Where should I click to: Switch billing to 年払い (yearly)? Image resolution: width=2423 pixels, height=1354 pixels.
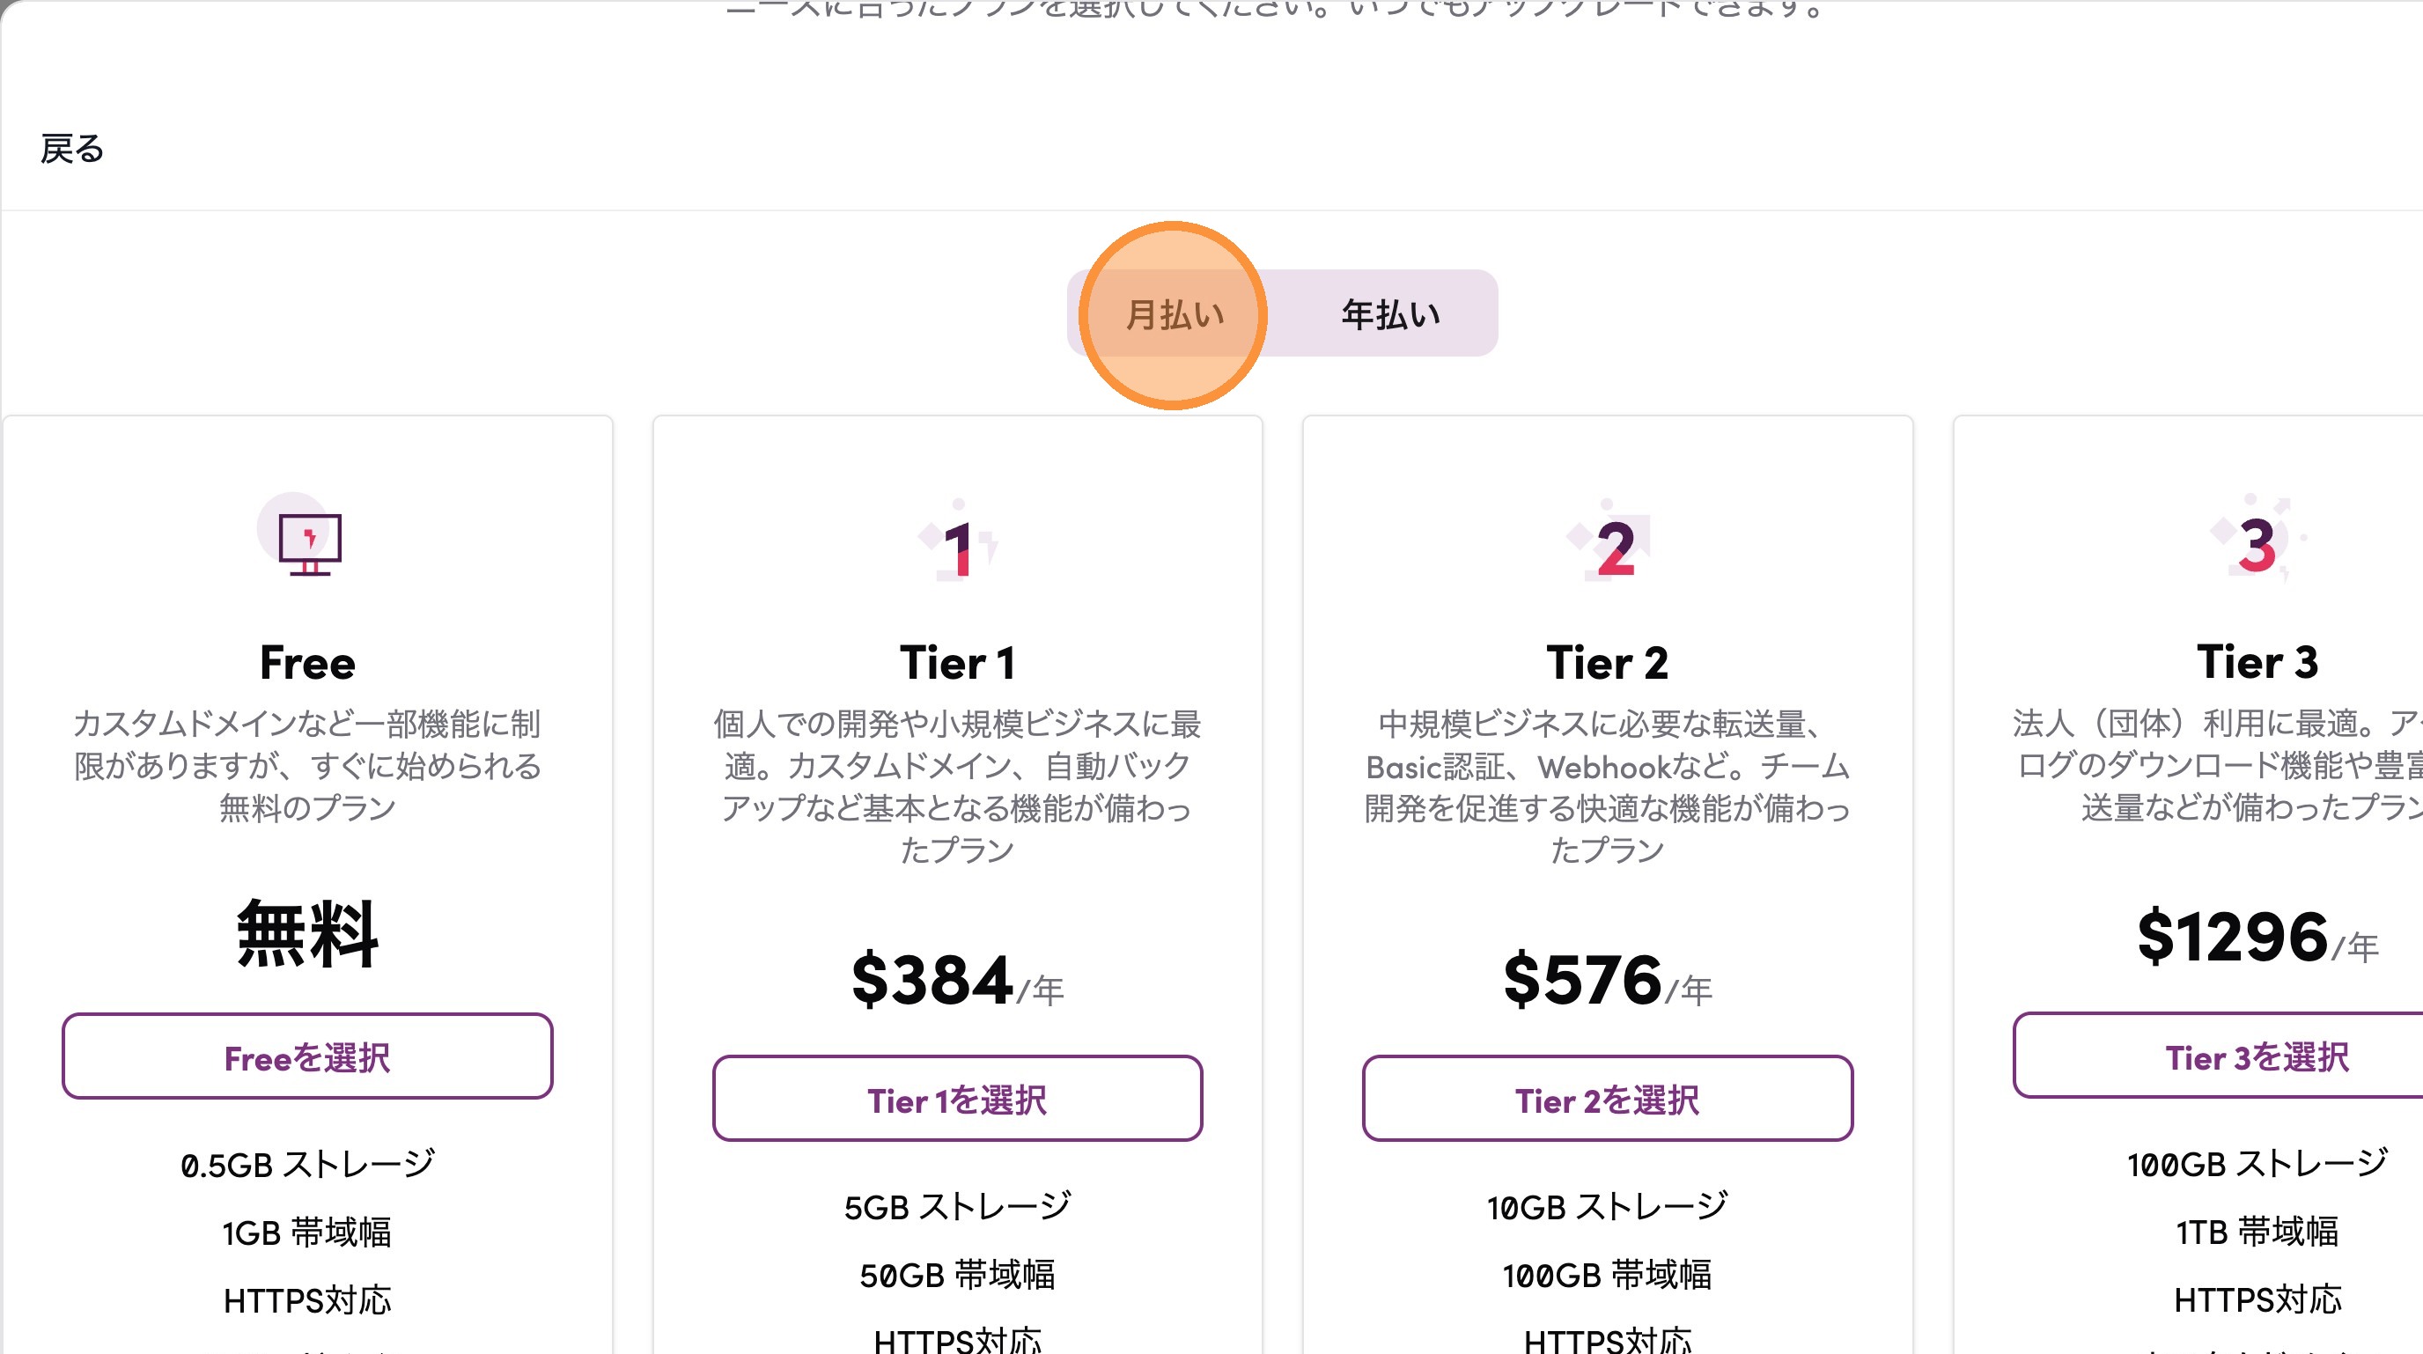click(x=1389, y=314)
